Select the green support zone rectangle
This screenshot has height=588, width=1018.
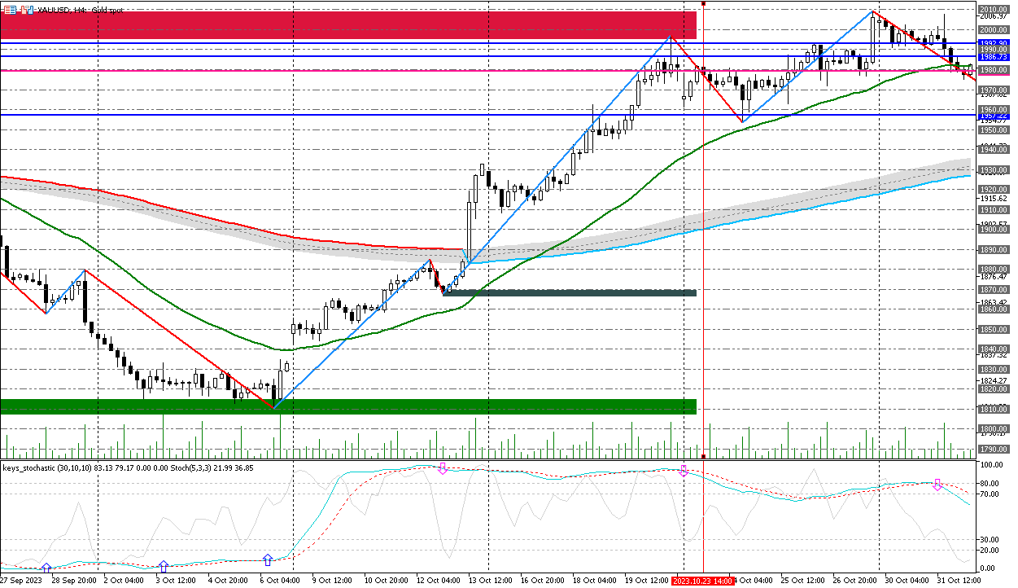point(348,406)
